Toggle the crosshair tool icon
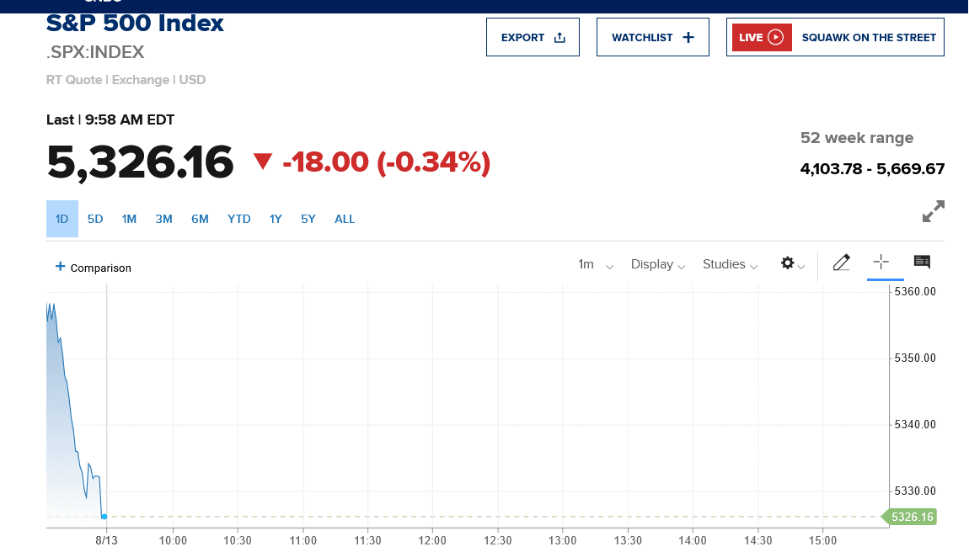This screenshot has height=552, width=969. click(881, 263)
